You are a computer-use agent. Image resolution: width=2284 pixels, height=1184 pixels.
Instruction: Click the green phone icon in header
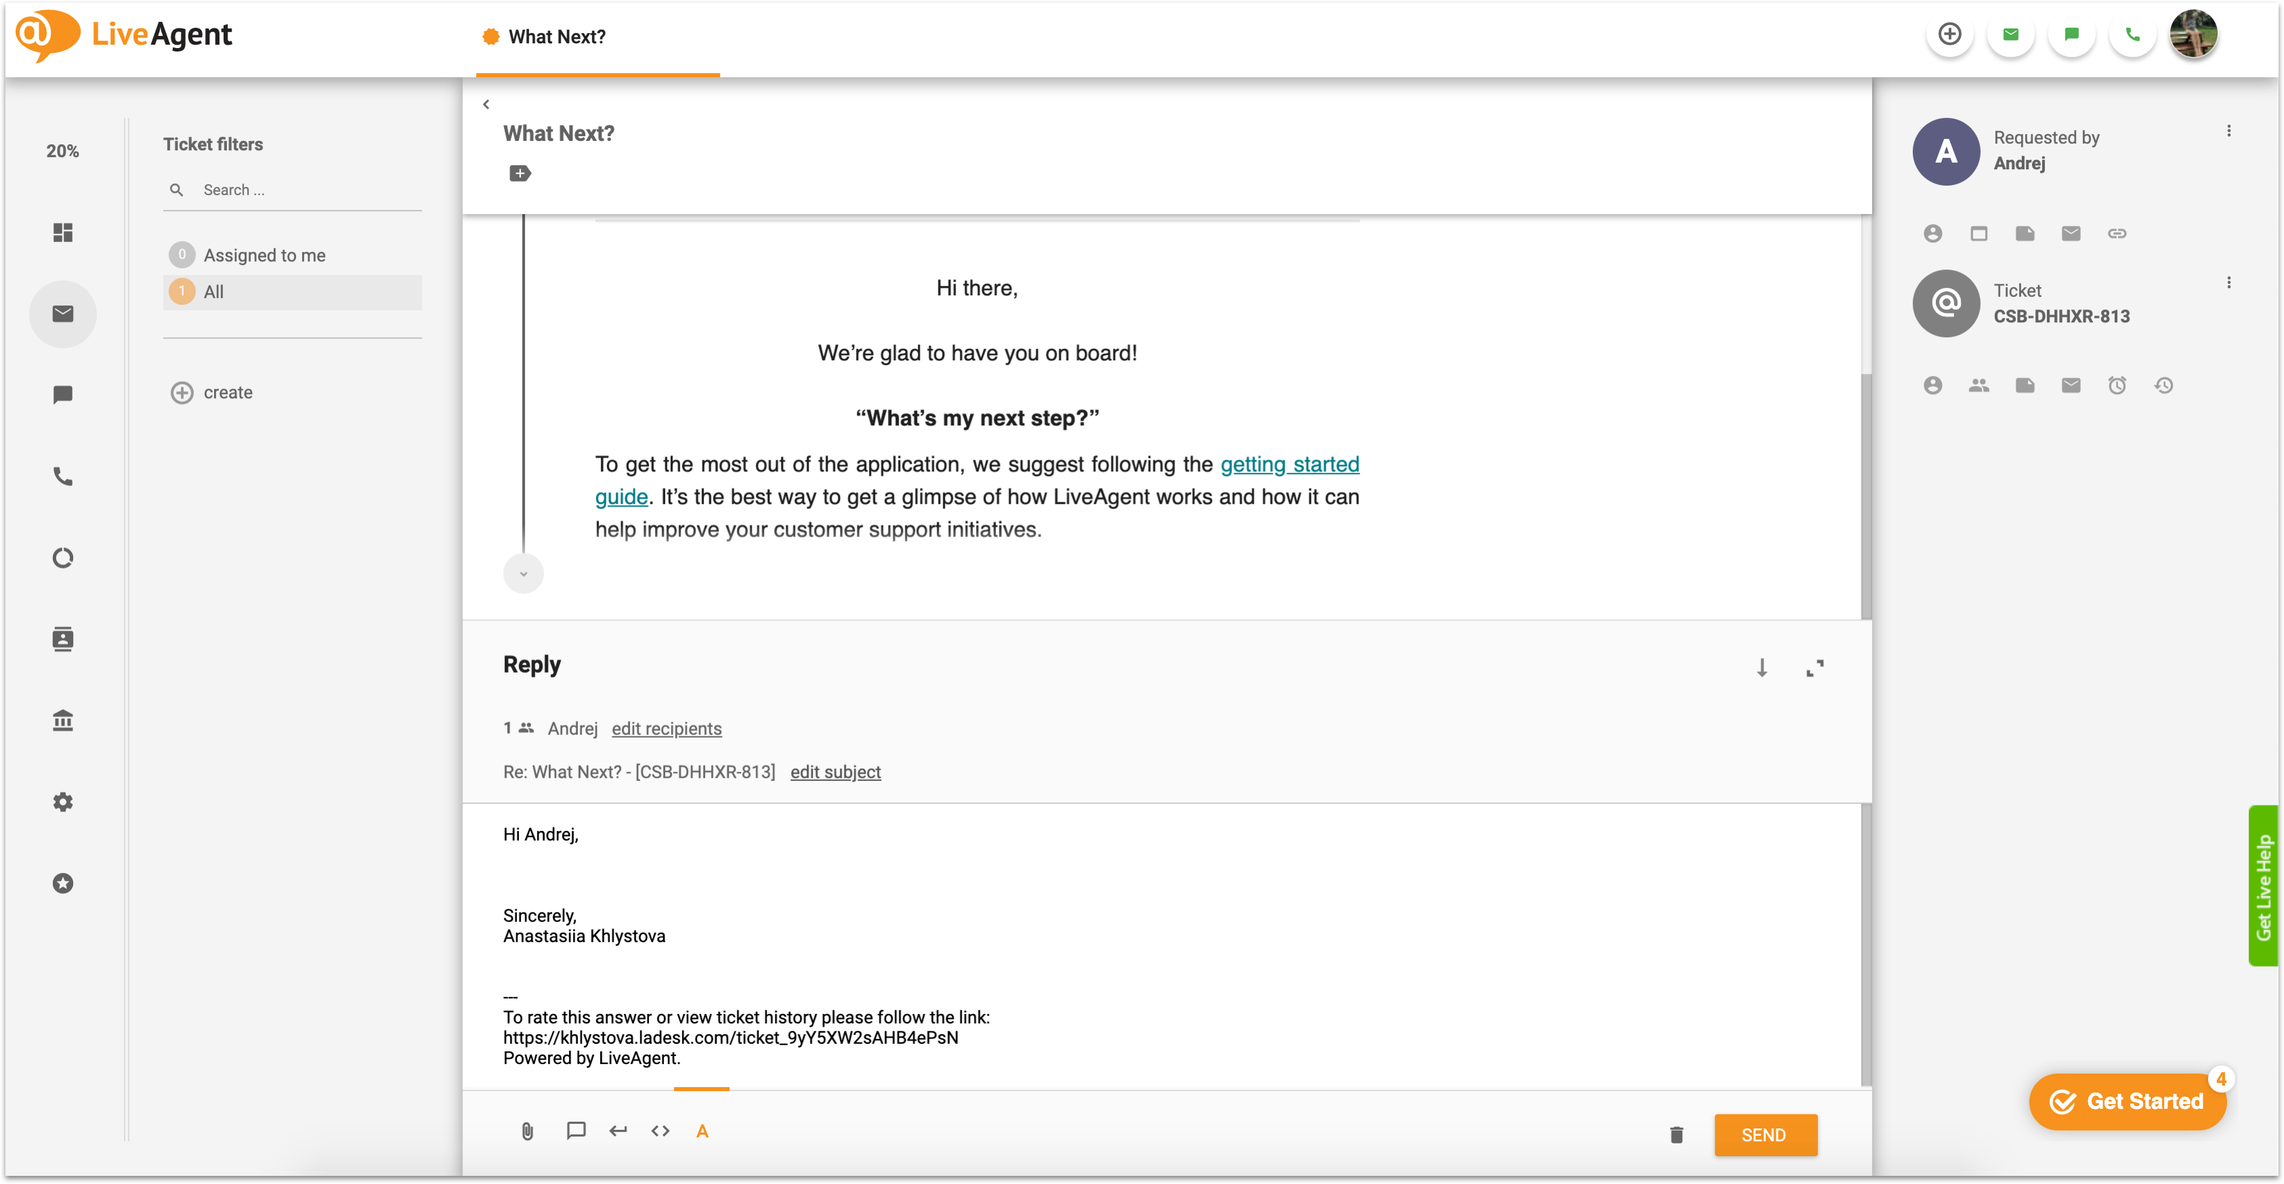[2132, 35]
